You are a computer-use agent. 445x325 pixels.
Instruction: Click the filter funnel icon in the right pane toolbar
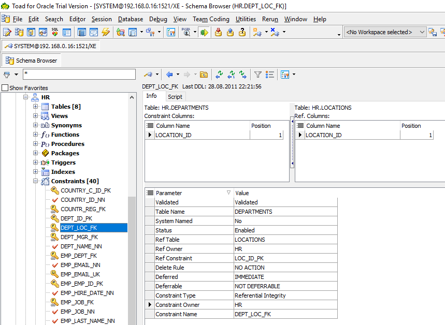click(x=257, y=75)
